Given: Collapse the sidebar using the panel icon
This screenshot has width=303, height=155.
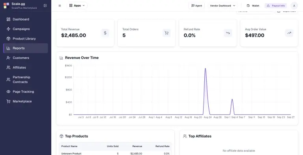Looking at the screenshot, I should click(x=45, y=6).
